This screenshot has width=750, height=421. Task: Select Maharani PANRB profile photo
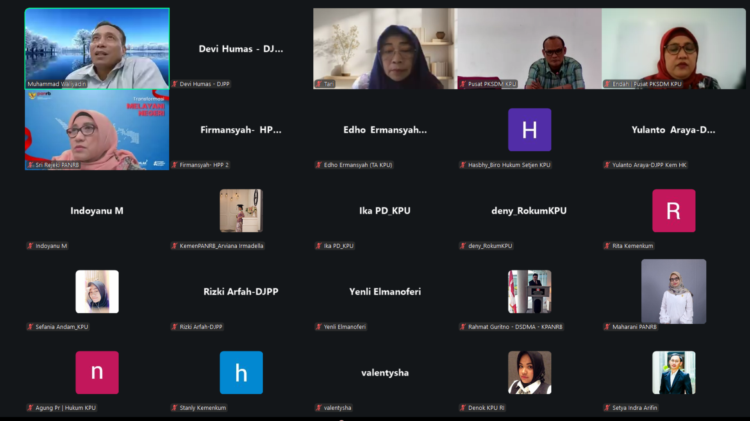673,292
